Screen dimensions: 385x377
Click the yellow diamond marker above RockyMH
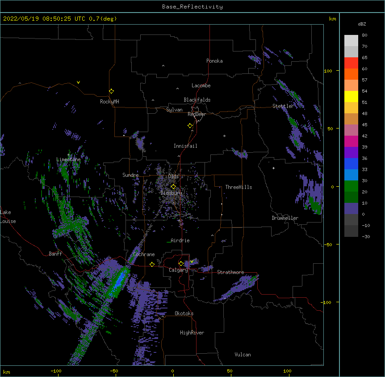pyautogui.click(x=111, y=91)
